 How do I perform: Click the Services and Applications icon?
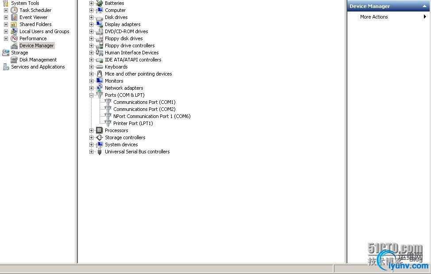click(x=5, y=67)
